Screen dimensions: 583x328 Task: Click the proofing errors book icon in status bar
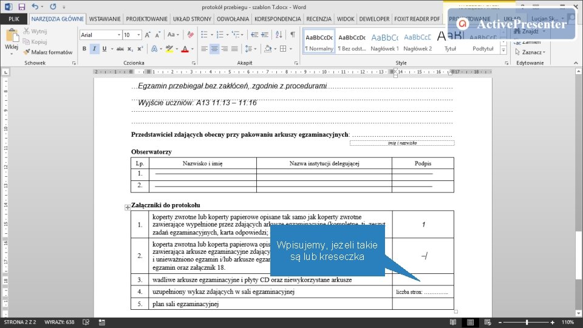[x=86, y=323]
